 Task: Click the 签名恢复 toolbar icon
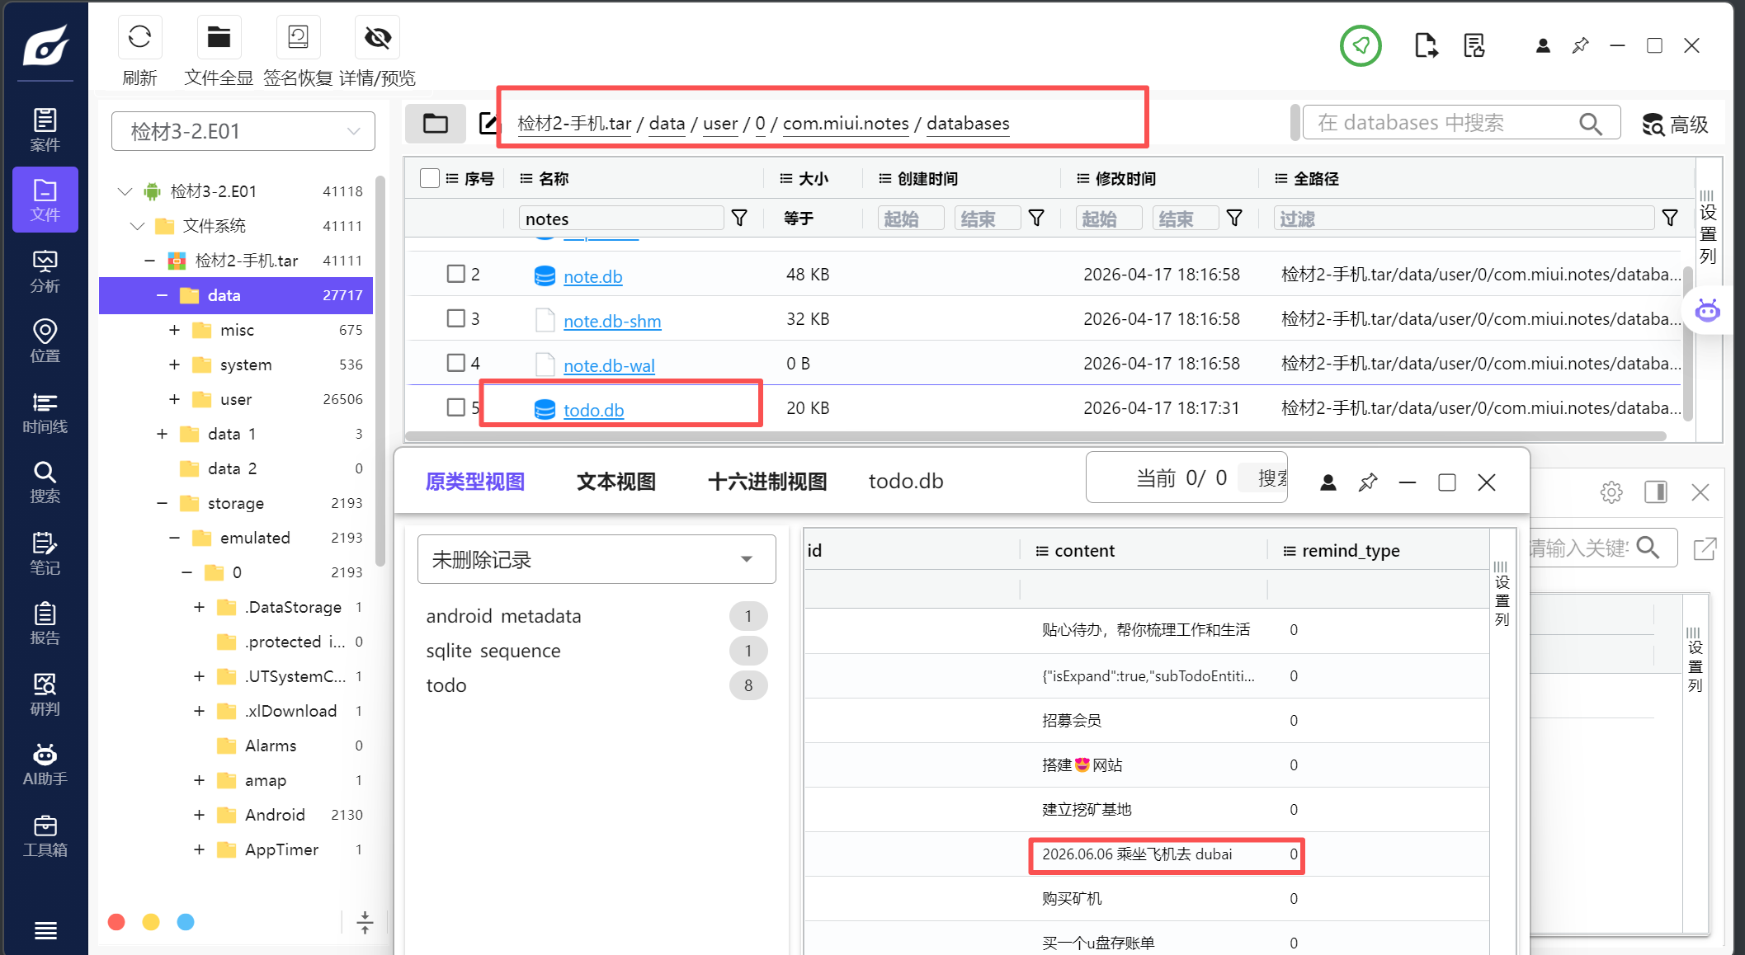pyautogui.click(x=298, y=37)
